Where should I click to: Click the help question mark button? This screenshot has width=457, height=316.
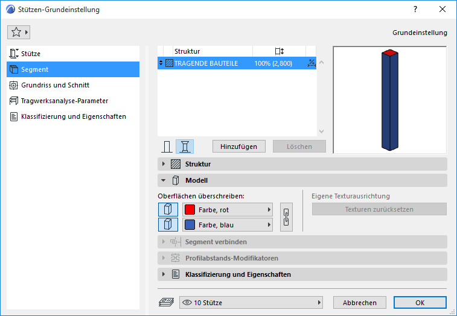415,9
